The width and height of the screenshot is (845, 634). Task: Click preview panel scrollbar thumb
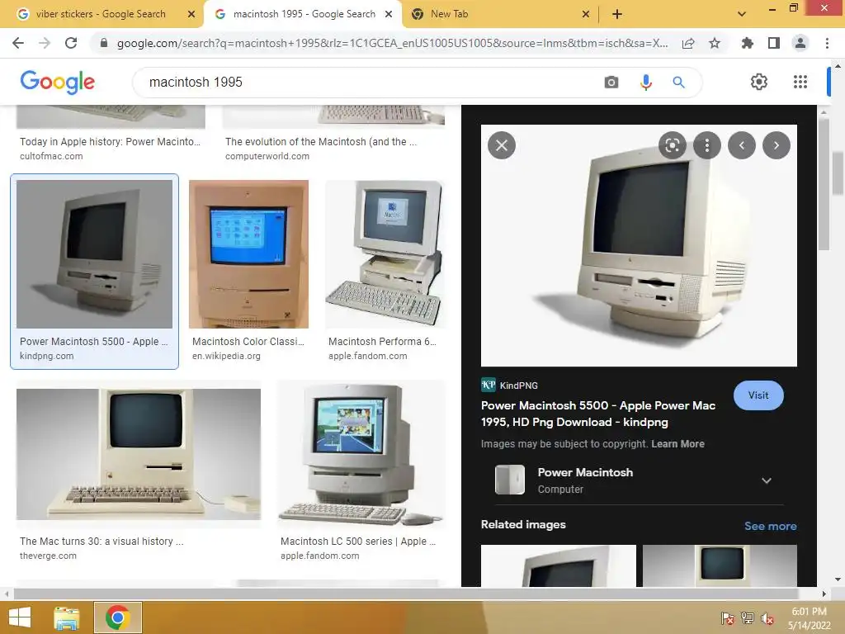coord(824,184)
